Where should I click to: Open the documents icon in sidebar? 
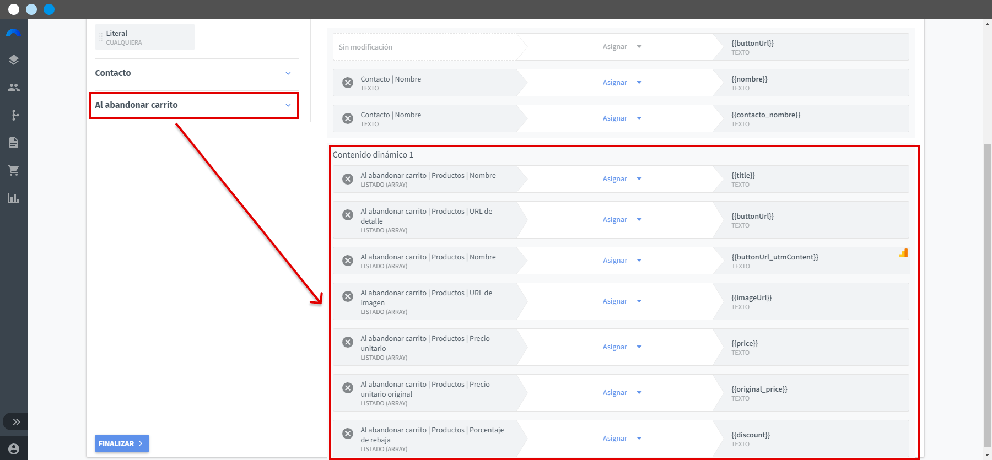click(14, 143)
